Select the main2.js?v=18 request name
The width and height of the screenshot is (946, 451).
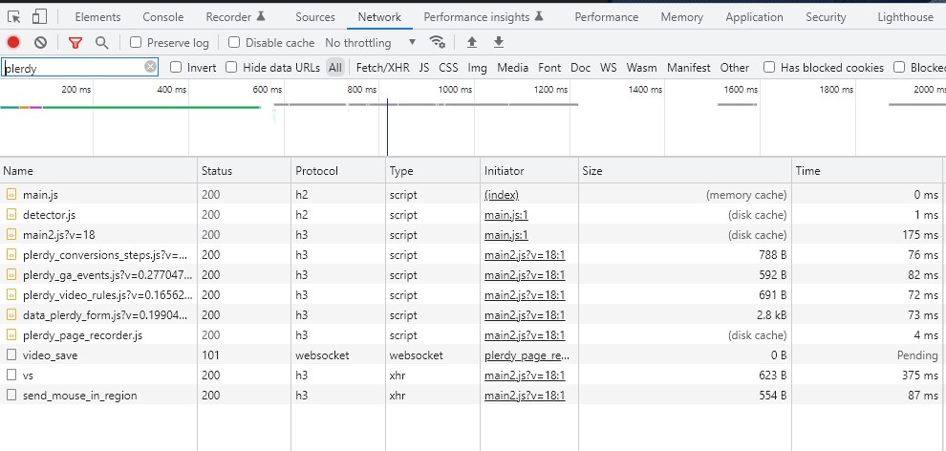click(59, 234)
